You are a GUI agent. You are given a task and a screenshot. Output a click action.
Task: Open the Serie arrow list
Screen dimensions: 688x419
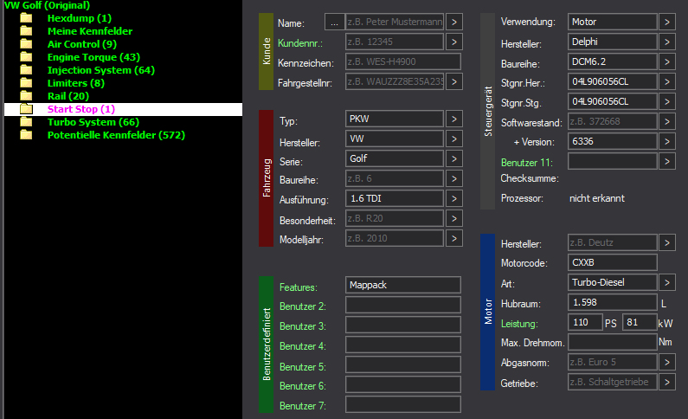[454, 158]
